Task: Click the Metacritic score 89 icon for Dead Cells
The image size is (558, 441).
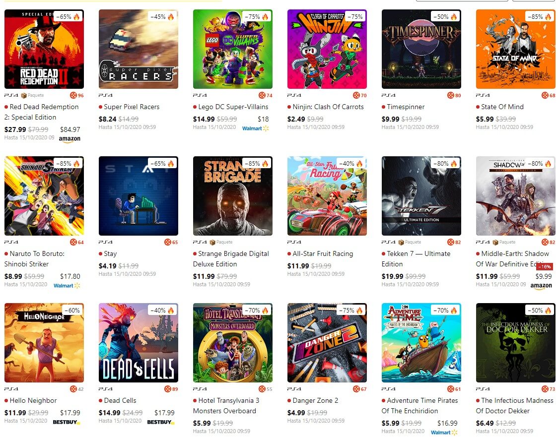Action: point(167,389)
